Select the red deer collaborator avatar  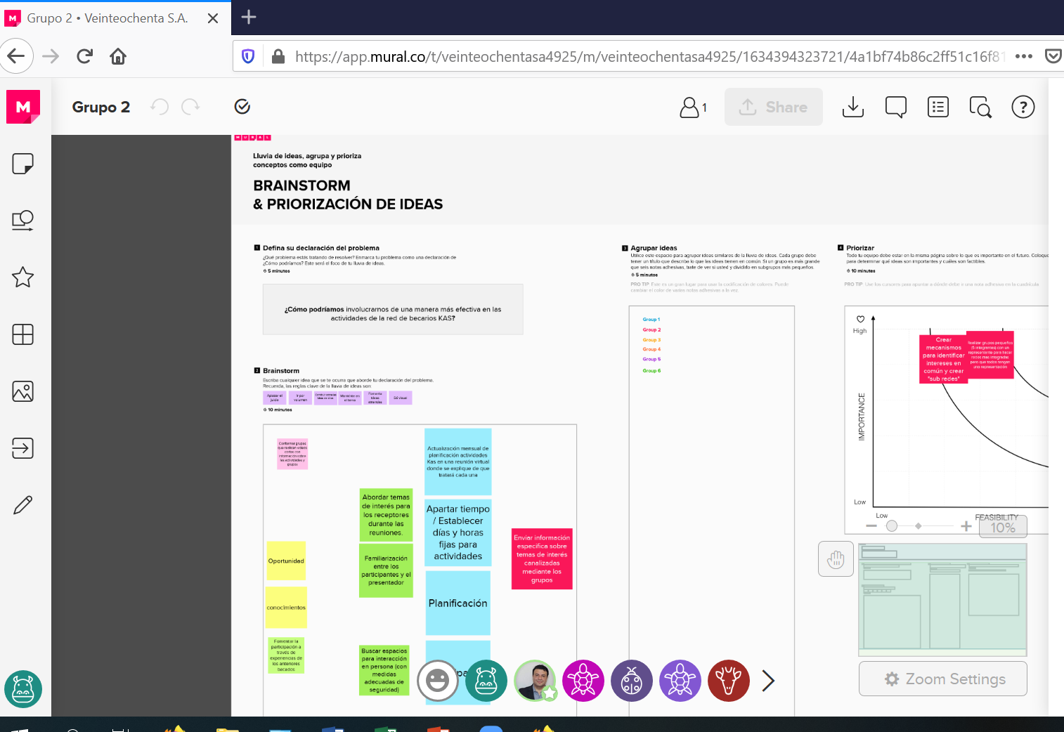[729, 681]
